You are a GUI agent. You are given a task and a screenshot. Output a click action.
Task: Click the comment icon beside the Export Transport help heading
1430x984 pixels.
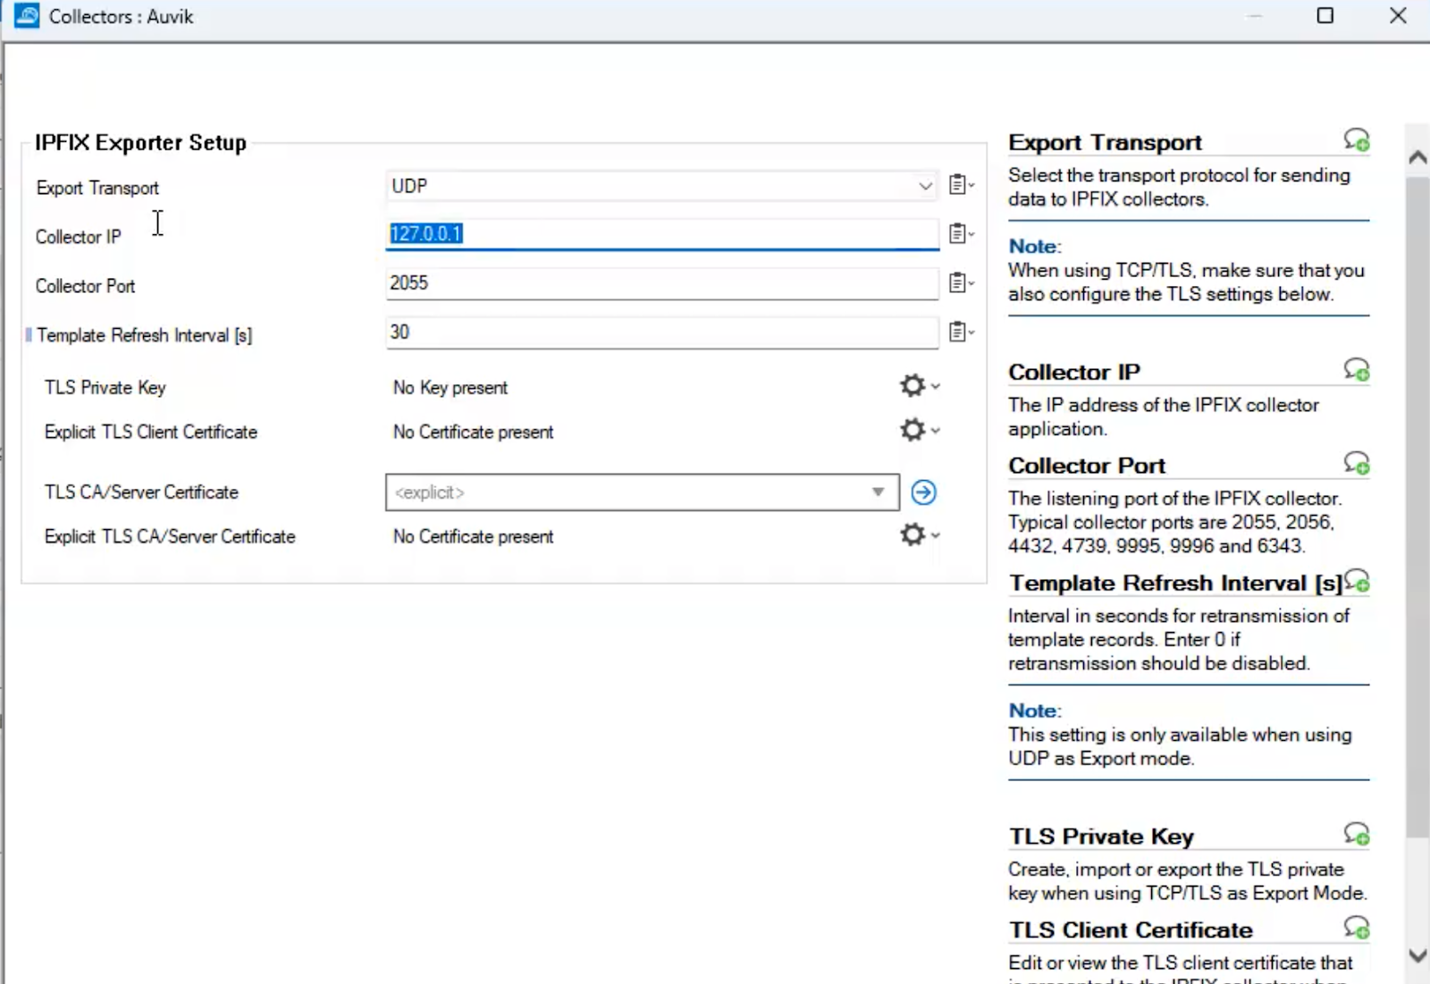(1357, 139)
